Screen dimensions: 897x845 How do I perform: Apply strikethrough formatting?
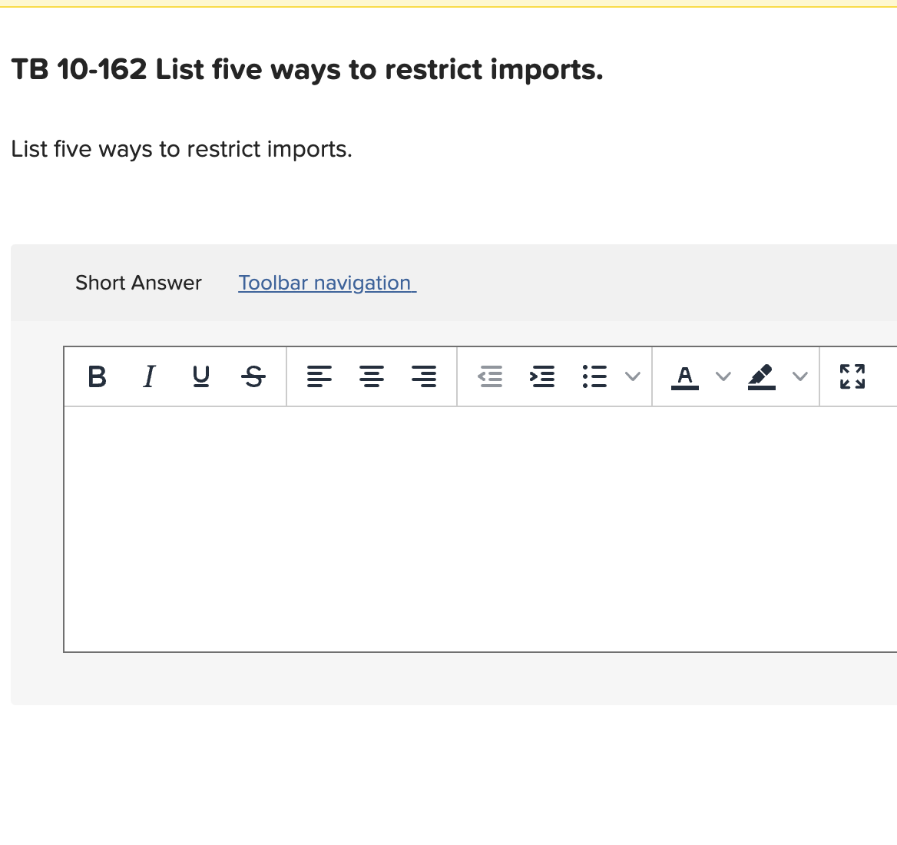tap(253, 376)
